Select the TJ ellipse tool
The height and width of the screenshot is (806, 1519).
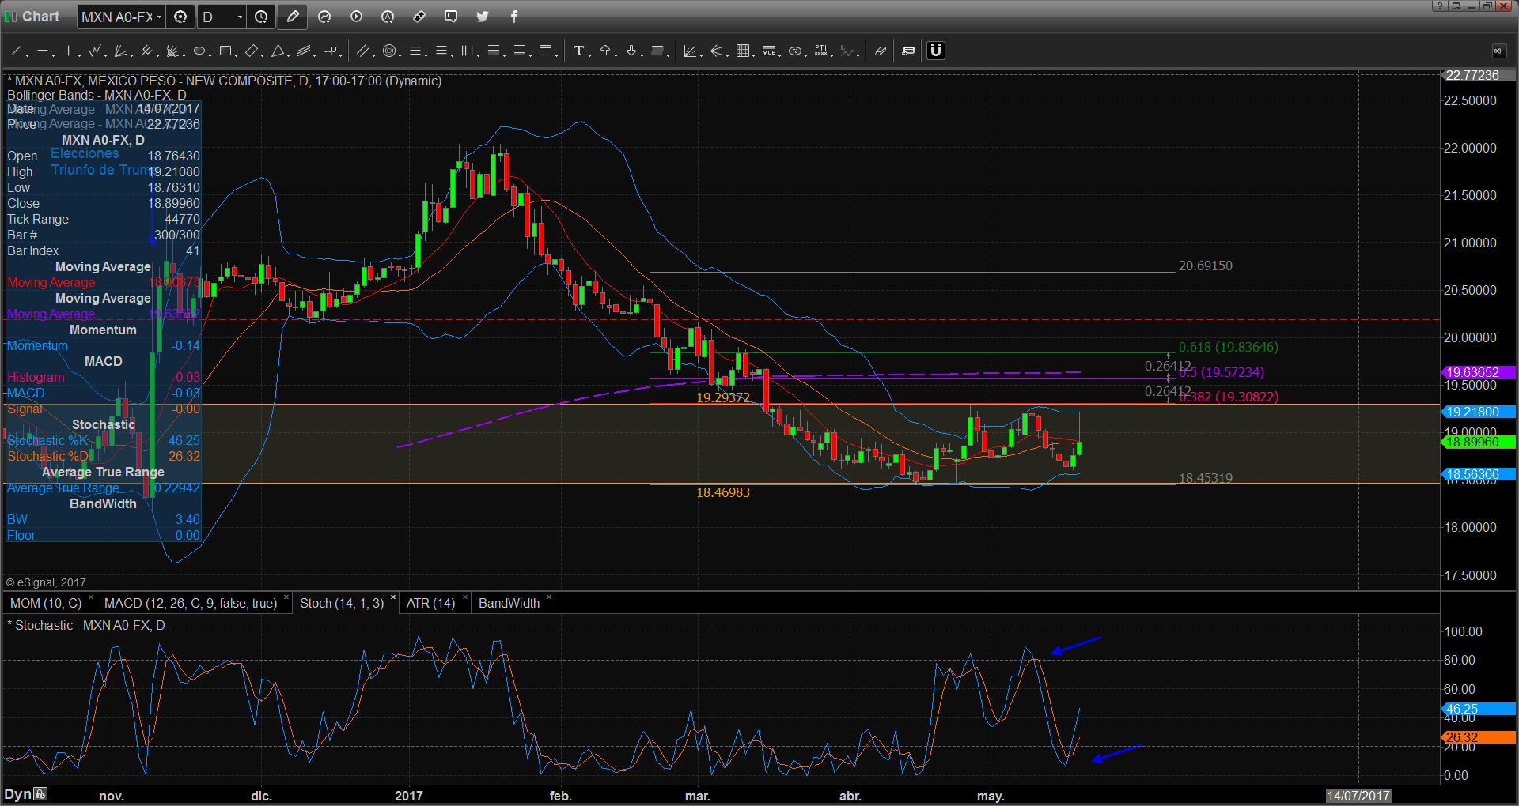point(795,51)
